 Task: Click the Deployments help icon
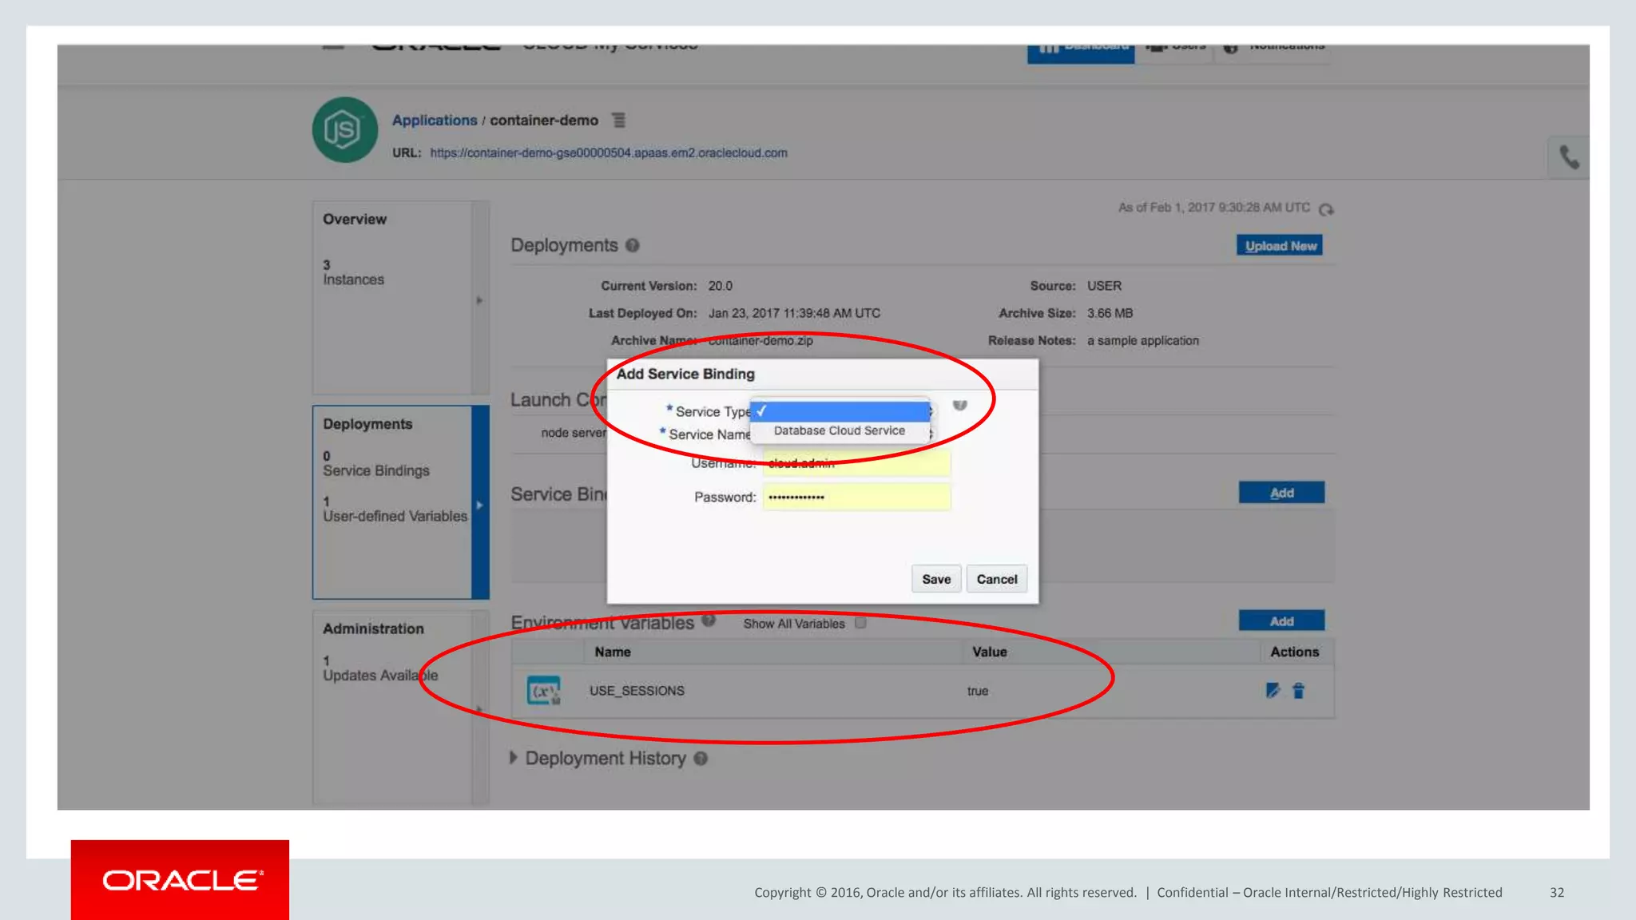click(633, 246)
